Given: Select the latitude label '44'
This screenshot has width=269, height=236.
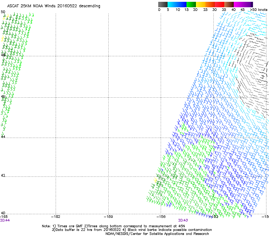Looking at the screenshot, I should [x=3, y=137].
